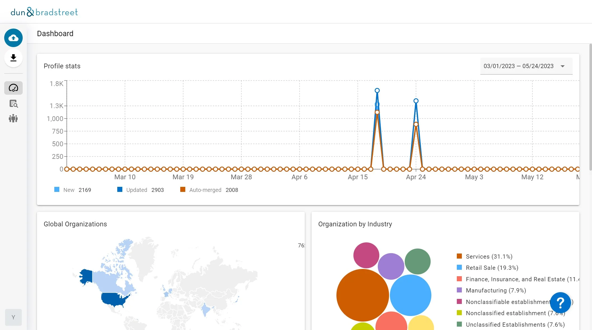
Task: Select Finance, Insurance, and Real Estate legend entry
Action: (518, 279)
